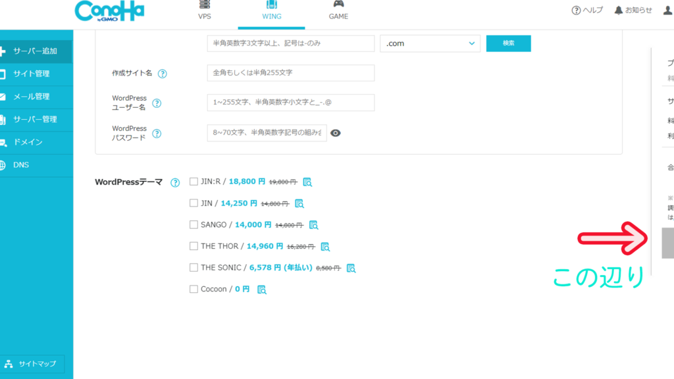Click the 検索 search button
This screenshot has height=379, width=674.
coord(509,43)
